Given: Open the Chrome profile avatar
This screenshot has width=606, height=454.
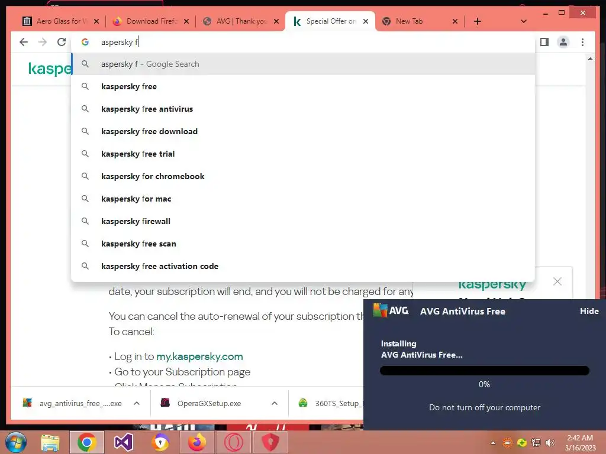Looking at the screenshot, I should [x=563, y=42].
